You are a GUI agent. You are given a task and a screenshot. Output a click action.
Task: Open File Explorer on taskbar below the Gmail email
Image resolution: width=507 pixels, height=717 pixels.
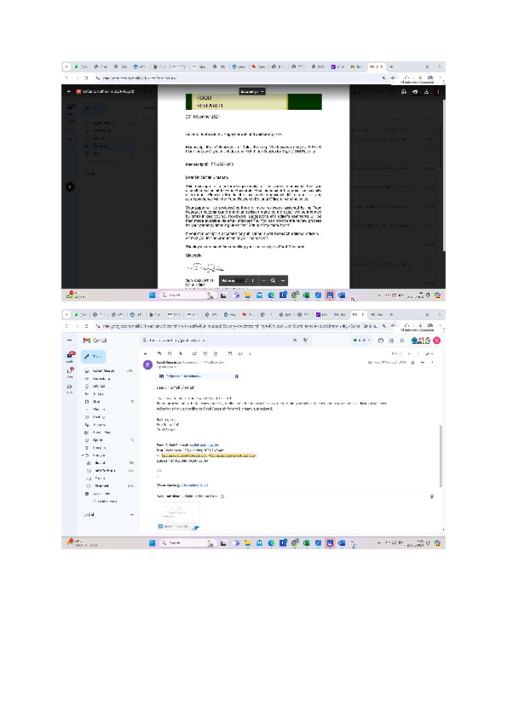click(x=247, y=543)
